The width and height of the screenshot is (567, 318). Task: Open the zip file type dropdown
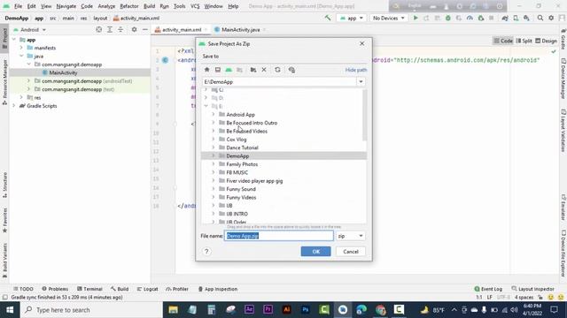click(350, 236)
